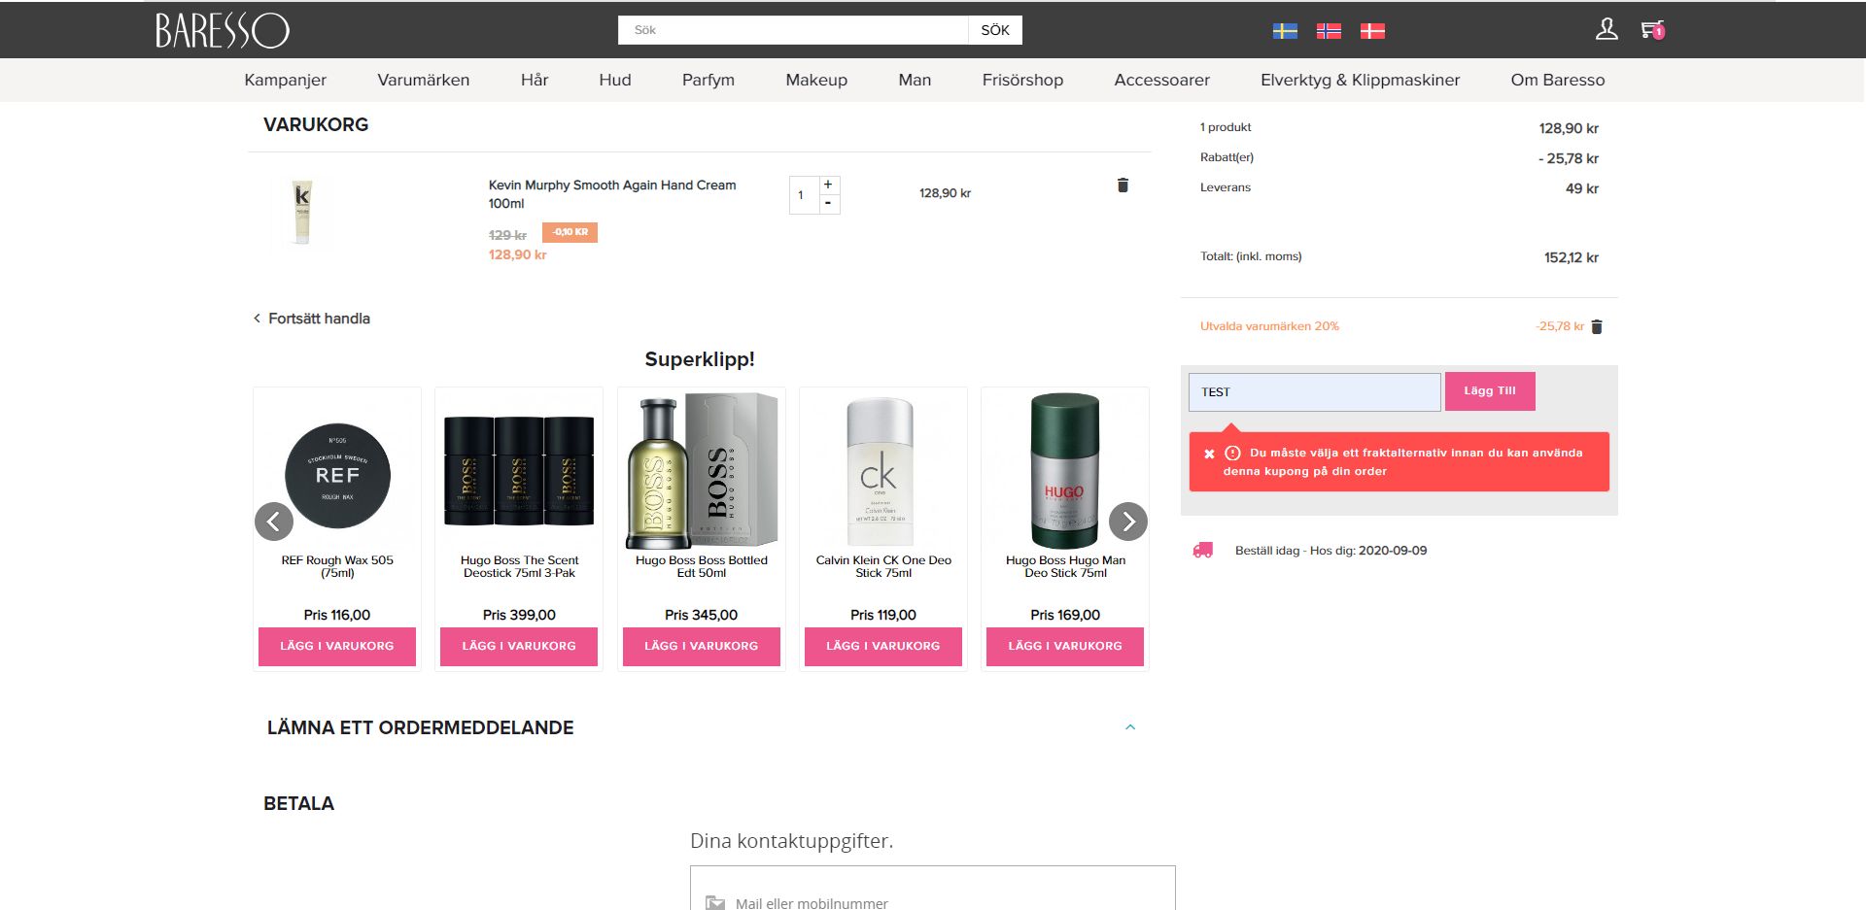Dismiss the red coupon error message
Image resolution: width=1866 pixels, height=910 pixels.
tap(1209, 454)
